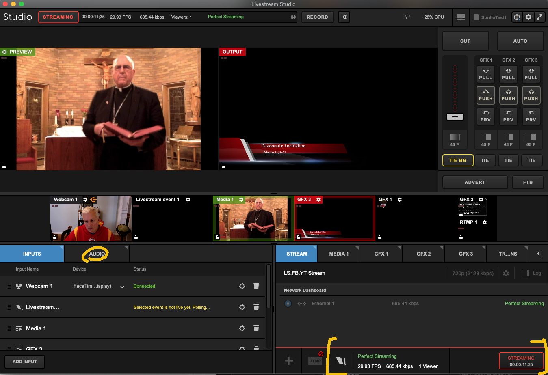The image size is (548, 375).
Task: Select the GFX 2 tab
Action: pyautogui.click(x=423, y=254)
